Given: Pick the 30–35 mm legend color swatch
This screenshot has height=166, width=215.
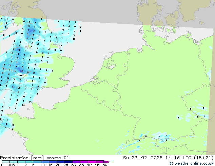Looking at the screenshot, I should click(76, 162).
